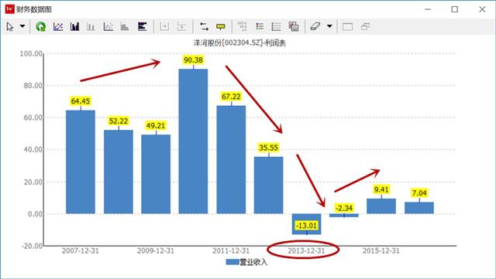This screenshot has width=496, height=279.
Task: Select the arrow pointer tool
Action: pyautogui.click(x=10, y=27)
